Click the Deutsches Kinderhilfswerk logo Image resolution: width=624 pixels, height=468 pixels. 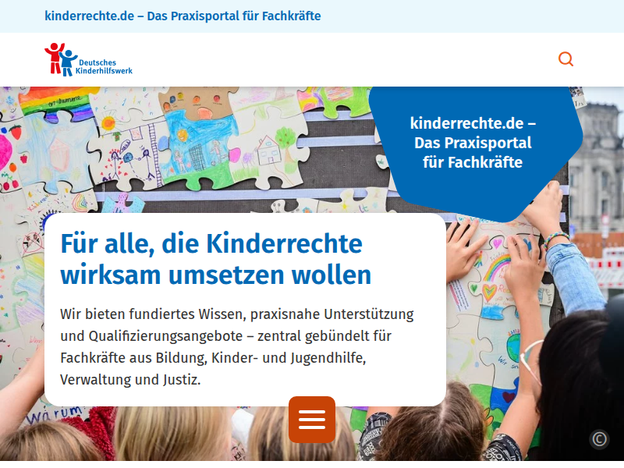pyautogui.click(x=90, y=59)
